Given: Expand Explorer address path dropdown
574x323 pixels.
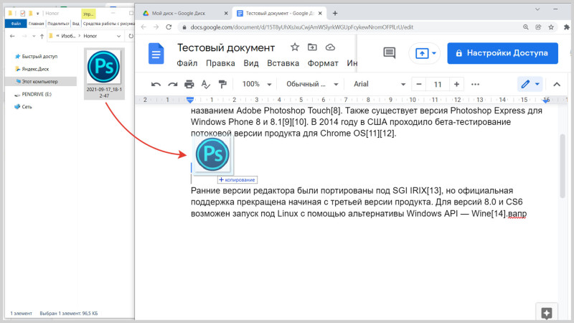Looking at the screenshot, I should (118, 36).
